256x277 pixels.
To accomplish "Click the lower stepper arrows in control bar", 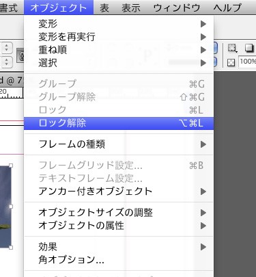I will tap(6, 62).
